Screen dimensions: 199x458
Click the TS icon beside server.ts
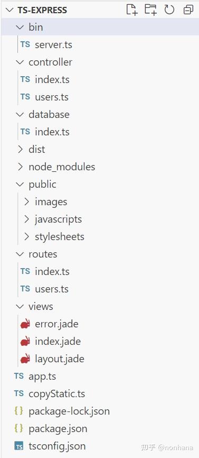25,44
